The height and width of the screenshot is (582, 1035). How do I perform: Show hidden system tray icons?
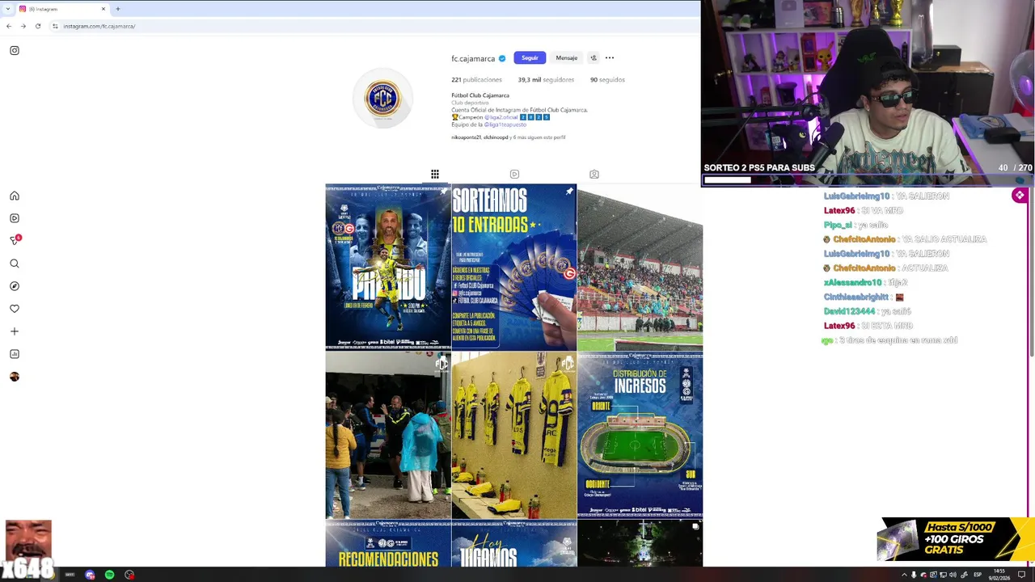click(x=904, y=575)
